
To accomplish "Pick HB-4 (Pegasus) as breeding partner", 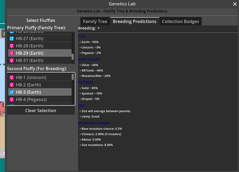I will coord(31,99).
